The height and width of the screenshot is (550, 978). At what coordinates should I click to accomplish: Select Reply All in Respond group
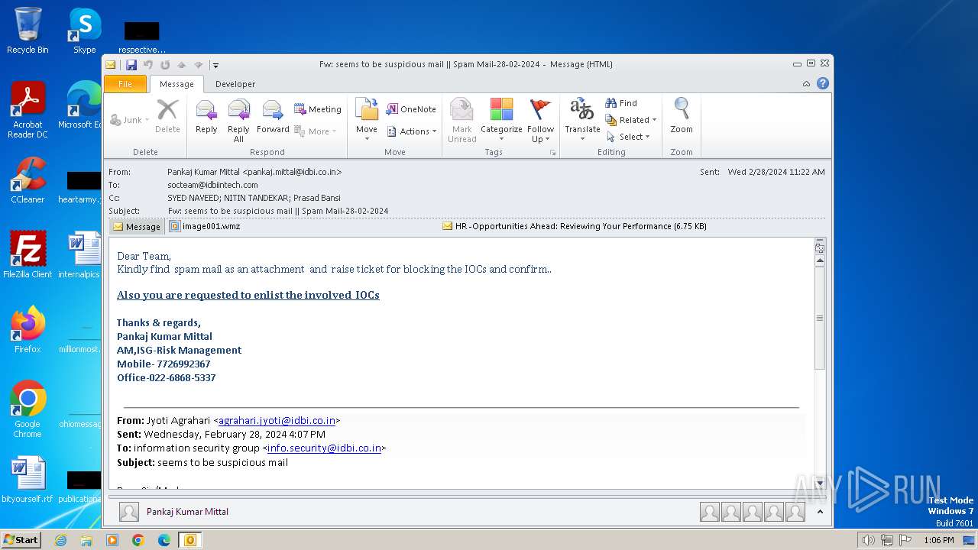tap(238, 120)
